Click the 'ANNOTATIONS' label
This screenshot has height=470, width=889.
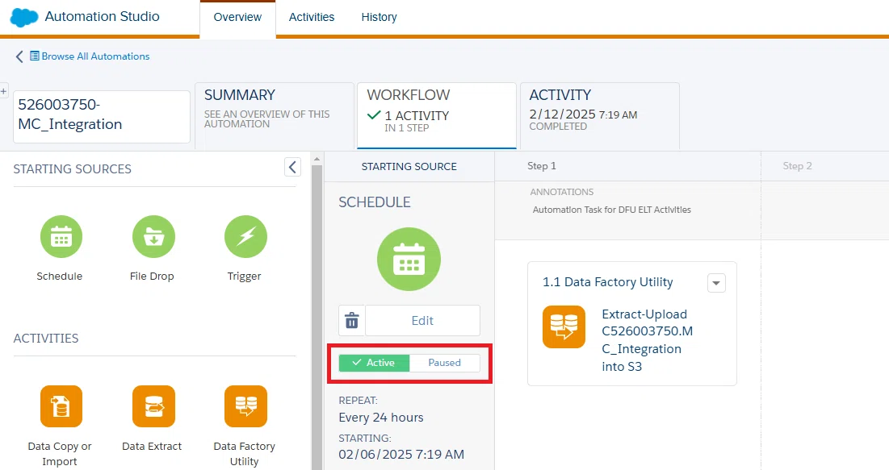[x=562, y=192]
